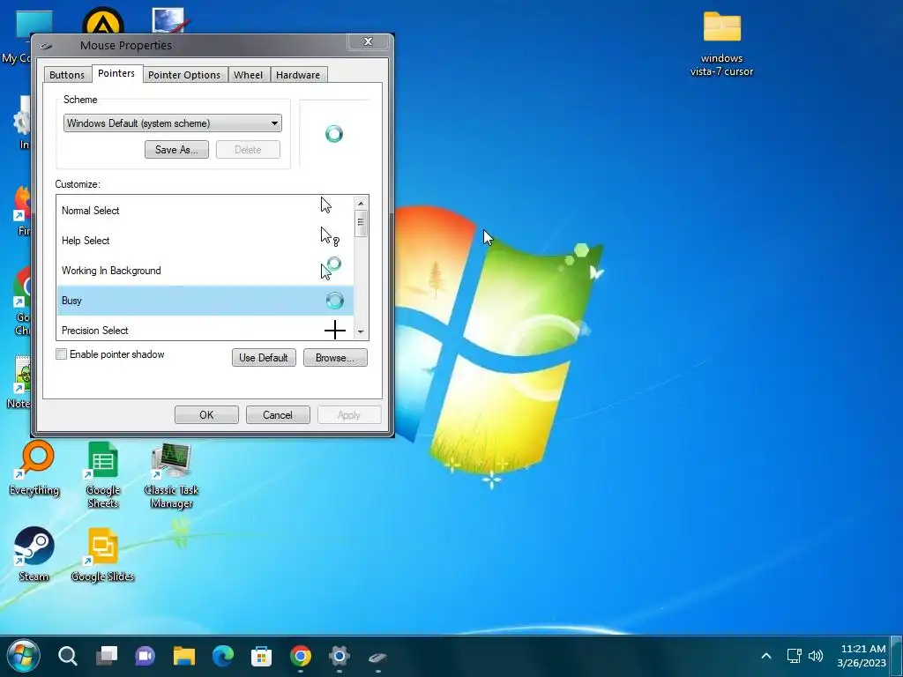
Task: Click the Save As... button
Action: click(176, 150)
